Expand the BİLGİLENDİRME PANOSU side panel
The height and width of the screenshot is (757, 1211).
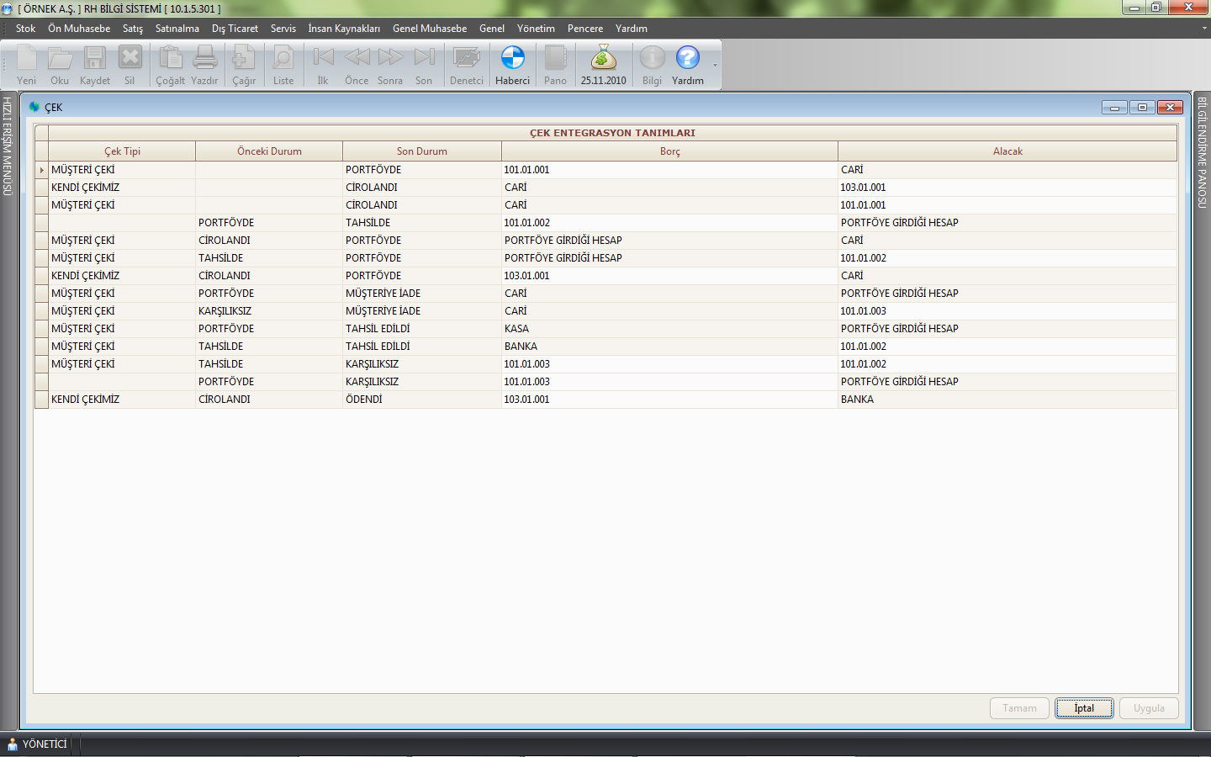pos(1202,152)
